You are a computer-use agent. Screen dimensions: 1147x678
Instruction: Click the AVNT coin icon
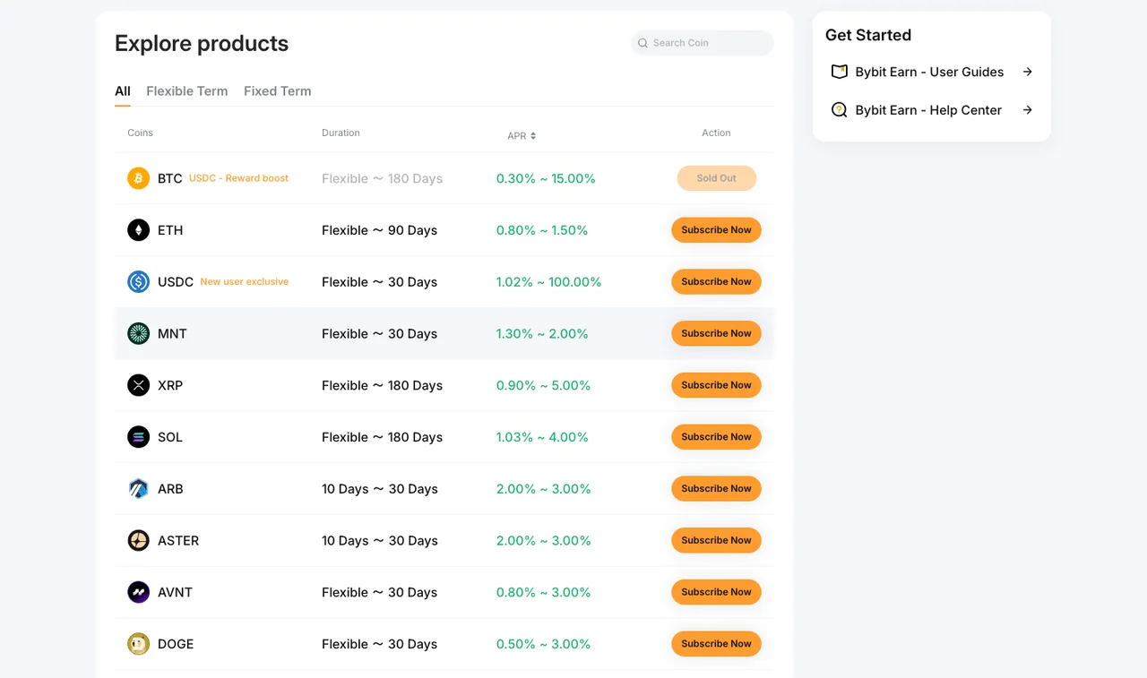click(x=138, y=592)
